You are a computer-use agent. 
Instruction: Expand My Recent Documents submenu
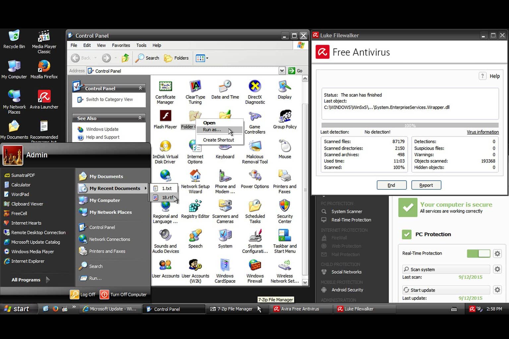113,188
